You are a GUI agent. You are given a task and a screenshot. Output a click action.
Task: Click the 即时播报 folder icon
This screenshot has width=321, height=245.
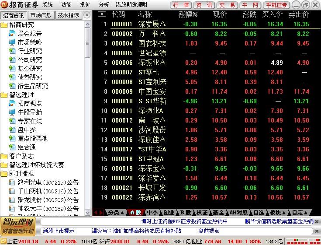point(4,174)
